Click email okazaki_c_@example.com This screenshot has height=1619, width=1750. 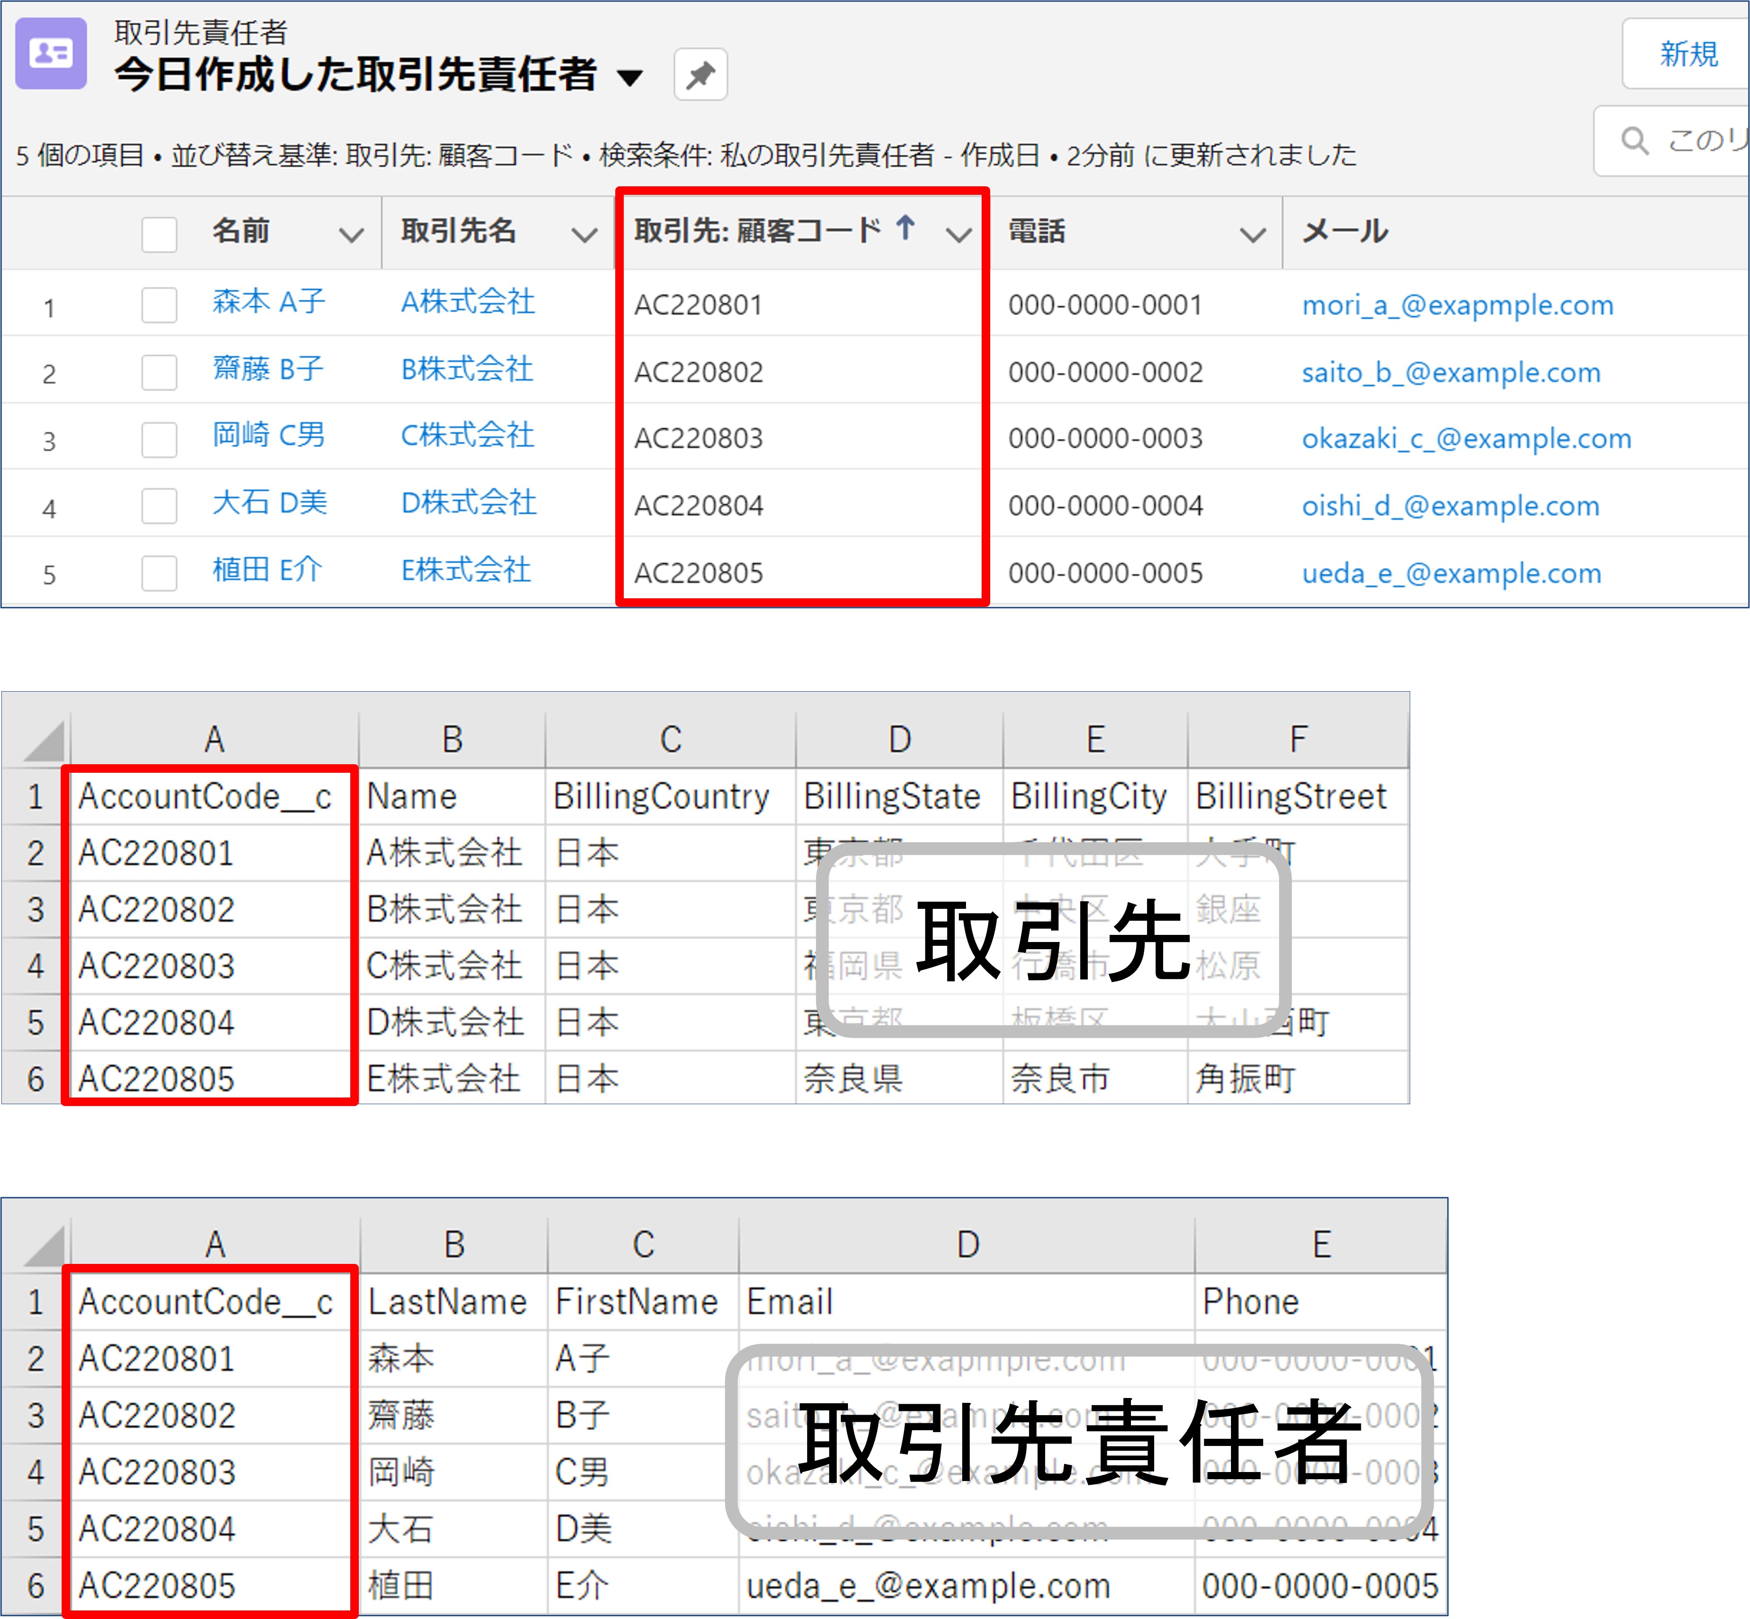coord(1467,438)
